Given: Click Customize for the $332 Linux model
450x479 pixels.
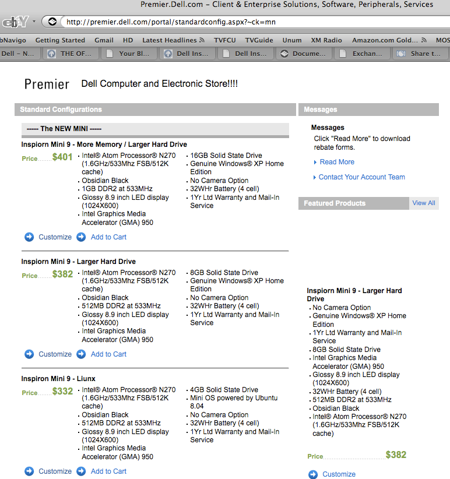Looking at the screenshot, I should click(55, 471).
